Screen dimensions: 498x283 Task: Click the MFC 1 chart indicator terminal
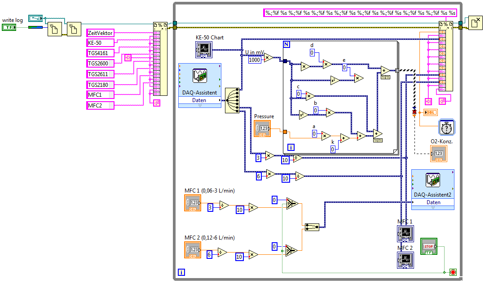pos(405,234)
